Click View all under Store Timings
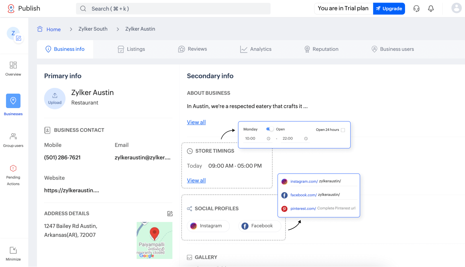The image size is (465, 267). tap(196, 181)
